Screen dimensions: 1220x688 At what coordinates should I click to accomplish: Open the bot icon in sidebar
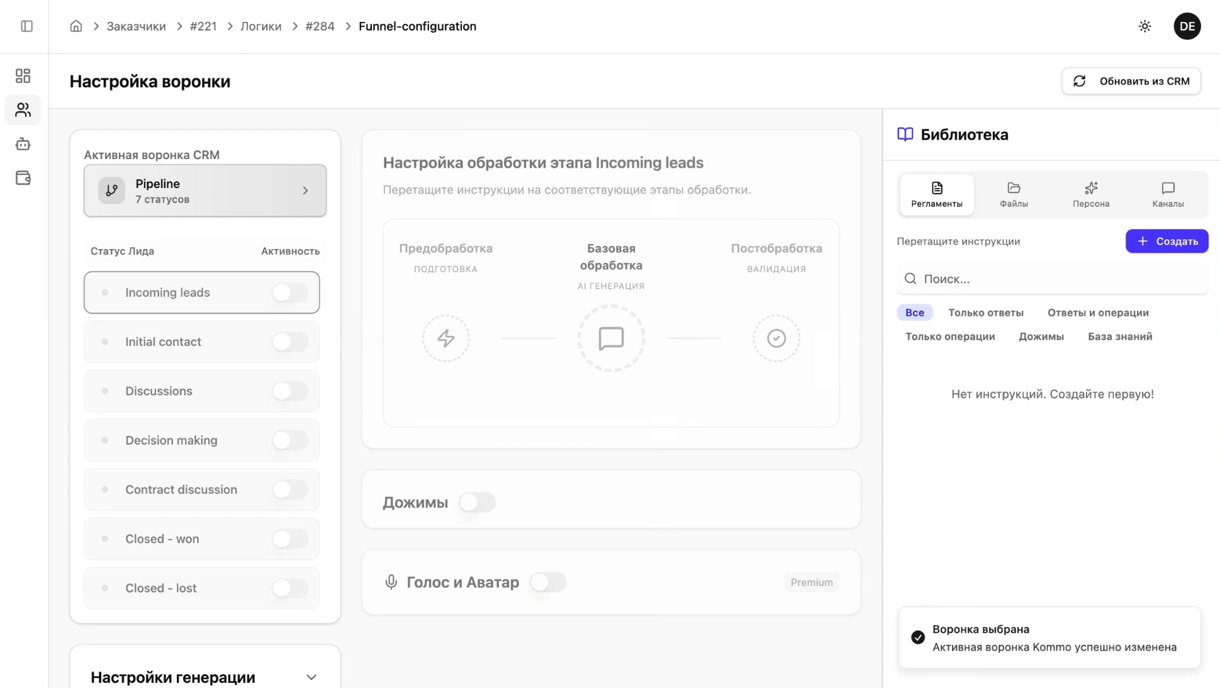23,144
